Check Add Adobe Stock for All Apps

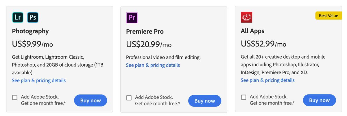point(243,97)
